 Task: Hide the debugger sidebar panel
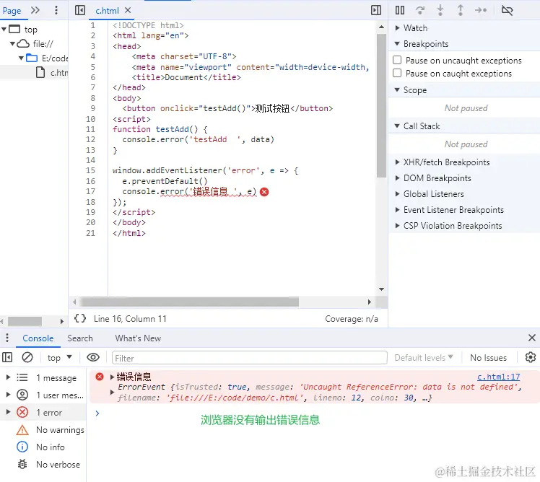coord(376,10)
